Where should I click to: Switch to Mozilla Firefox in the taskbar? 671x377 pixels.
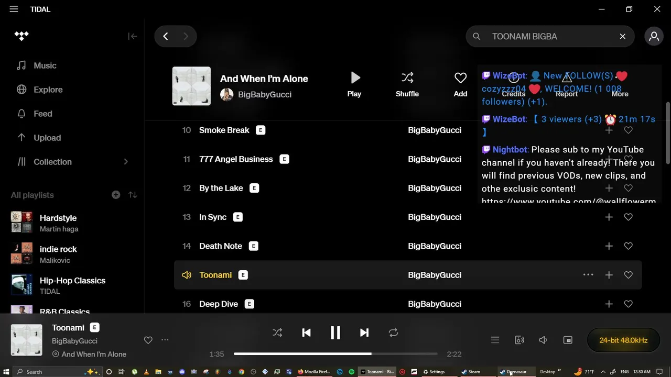pyautogui.click(x=315, y=372)
